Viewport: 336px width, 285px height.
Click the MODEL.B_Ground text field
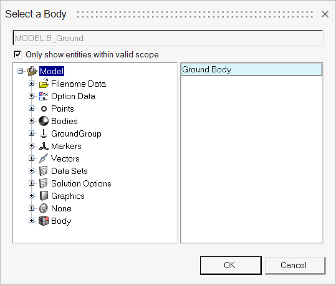168,38
